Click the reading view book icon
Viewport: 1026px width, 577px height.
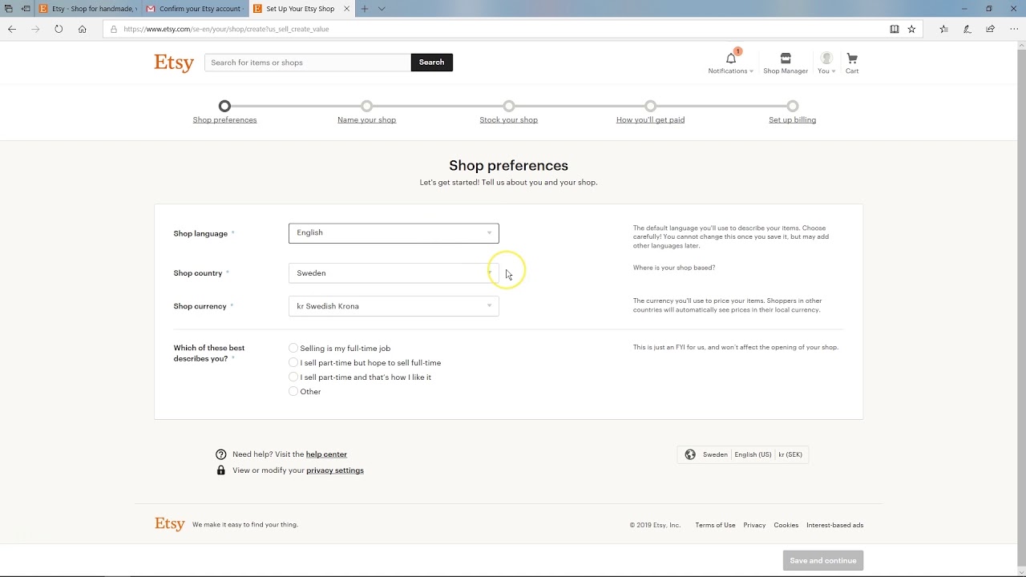click(x=895, y=29)
